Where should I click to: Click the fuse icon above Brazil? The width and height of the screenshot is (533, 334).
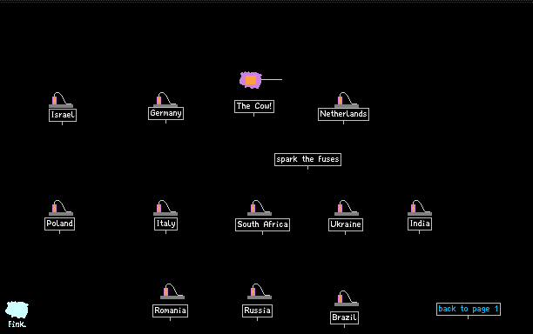347,298
